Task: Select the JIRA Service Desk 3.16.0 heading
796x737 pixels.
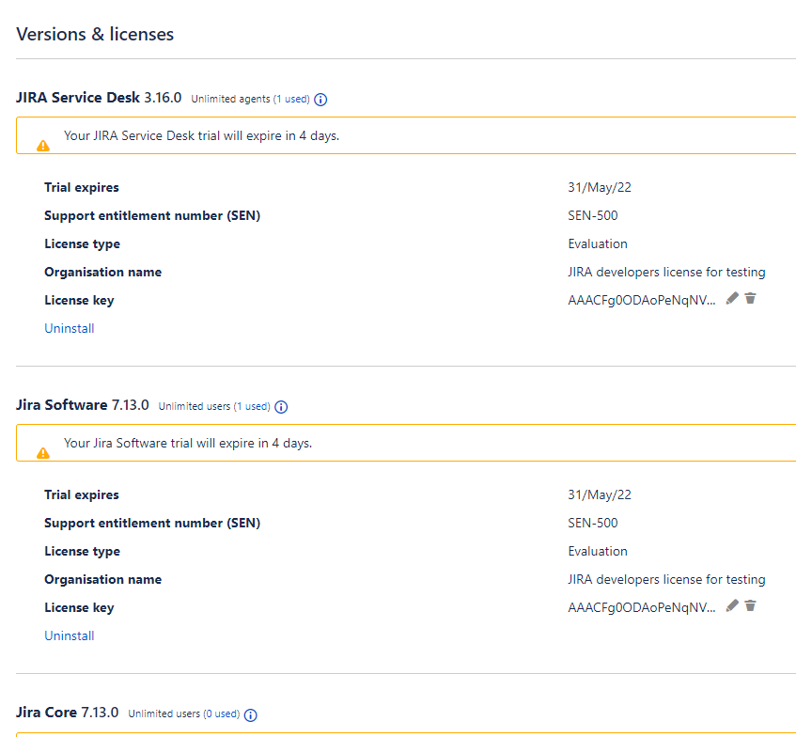Action: tap(99, 97)
